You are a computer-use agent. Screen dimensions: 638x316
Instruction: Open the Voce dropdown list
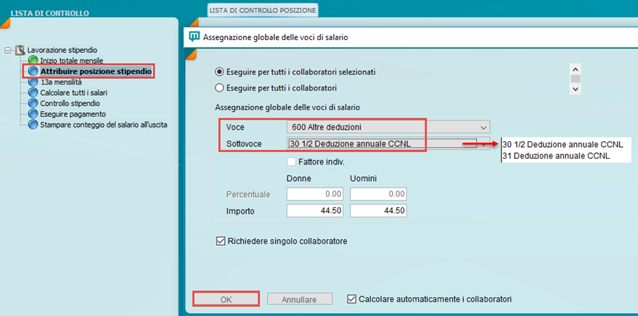pos(484,127)
